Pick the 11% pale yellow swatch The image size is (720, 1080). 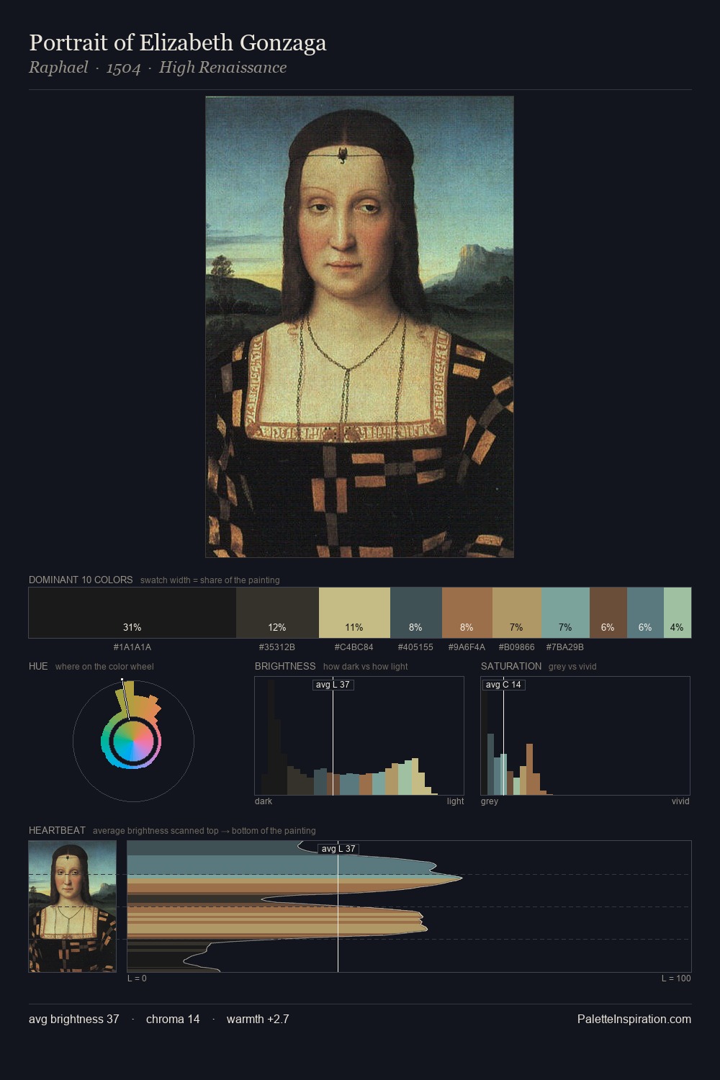tap(354, 613)
